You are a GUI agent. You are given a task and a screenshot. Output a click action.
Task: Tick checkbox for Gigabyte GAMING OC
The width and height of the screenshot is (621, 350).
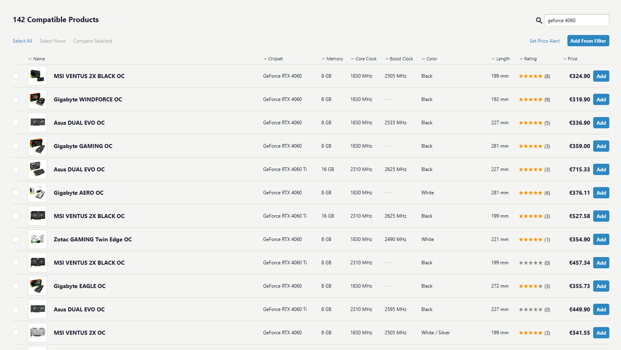[x=16, y=146]
